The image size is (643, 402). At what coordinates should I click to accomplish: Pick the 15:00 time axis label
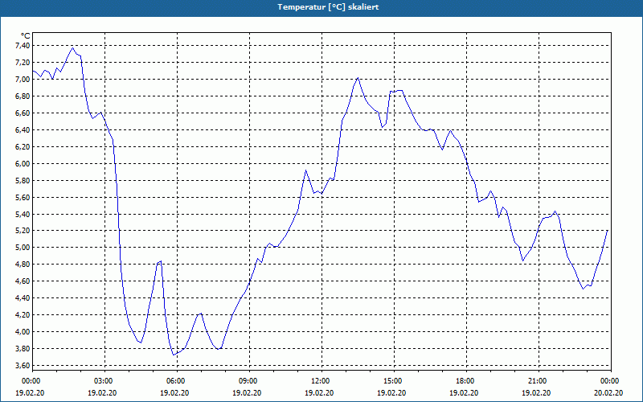coord(394,380)
